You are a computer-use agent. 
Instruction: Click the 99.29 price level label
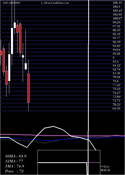click(x=116, y=22)
